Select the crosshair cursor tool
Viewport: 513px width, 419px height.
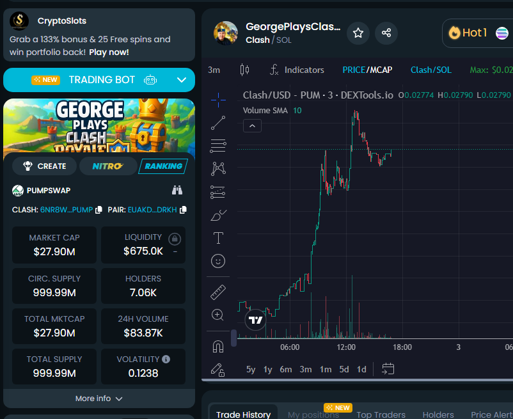[x=218, y=100]
